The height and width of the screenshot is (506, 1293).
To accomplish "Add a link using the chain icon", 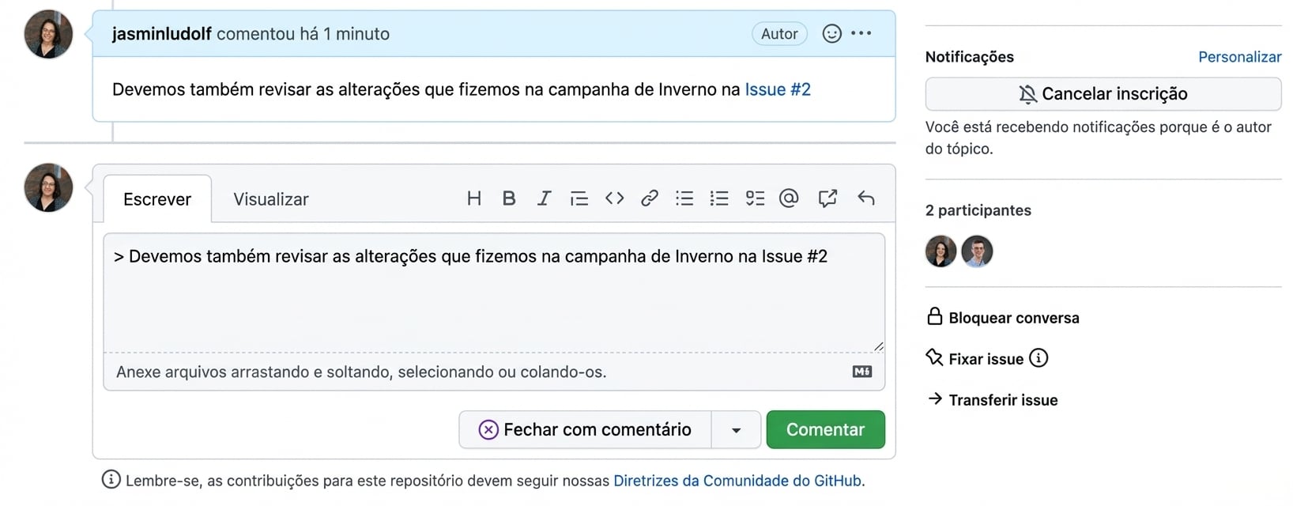I will tap(650, 198).
